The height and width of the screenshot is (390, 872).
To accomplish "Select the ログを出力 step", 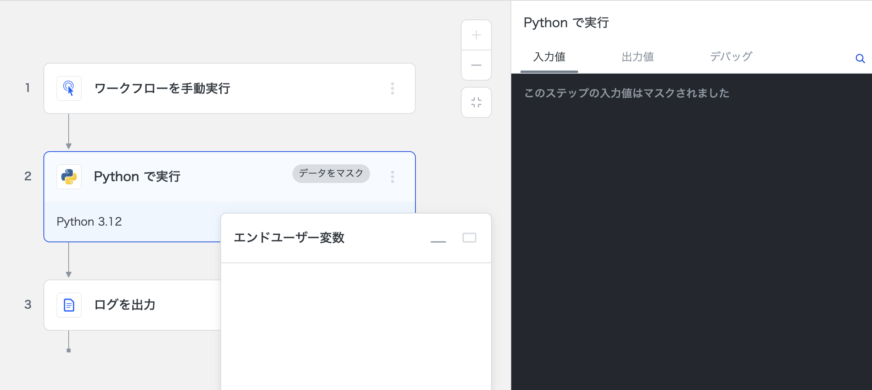I will 125,305.
